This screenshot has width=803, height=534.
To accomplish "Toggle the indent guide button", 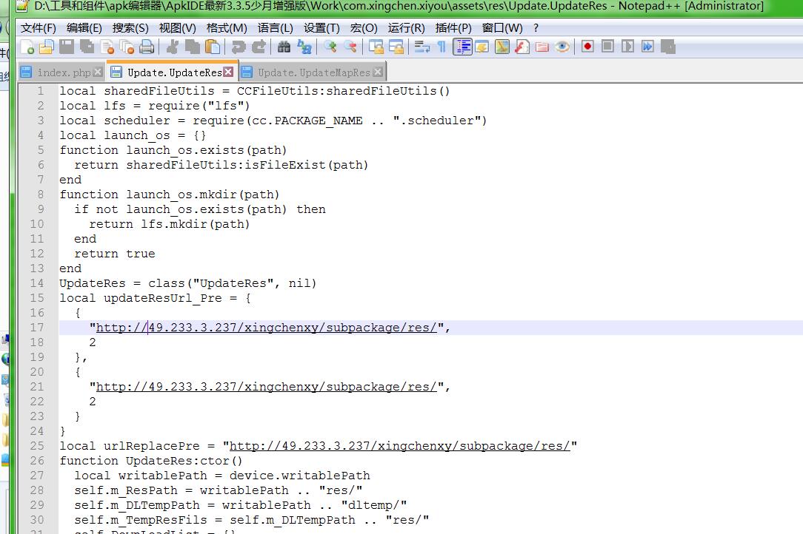I will [463, 47].
